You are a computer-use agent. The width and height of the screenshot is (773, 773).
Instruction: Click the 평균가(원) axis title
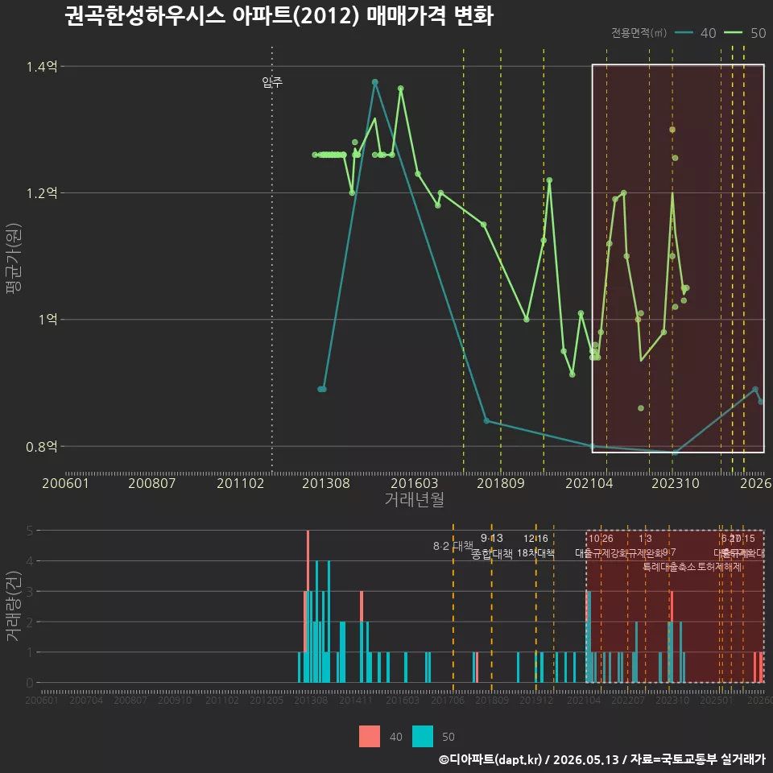click(14, 258)
